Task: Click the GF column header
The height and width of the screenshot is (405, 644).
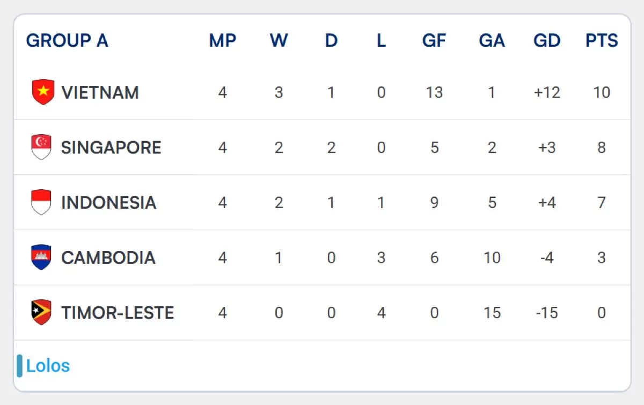Action: (434, 40)
